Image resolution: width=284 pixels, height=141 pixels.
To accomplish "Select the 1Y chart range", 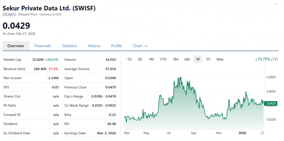I will point(198,59).
